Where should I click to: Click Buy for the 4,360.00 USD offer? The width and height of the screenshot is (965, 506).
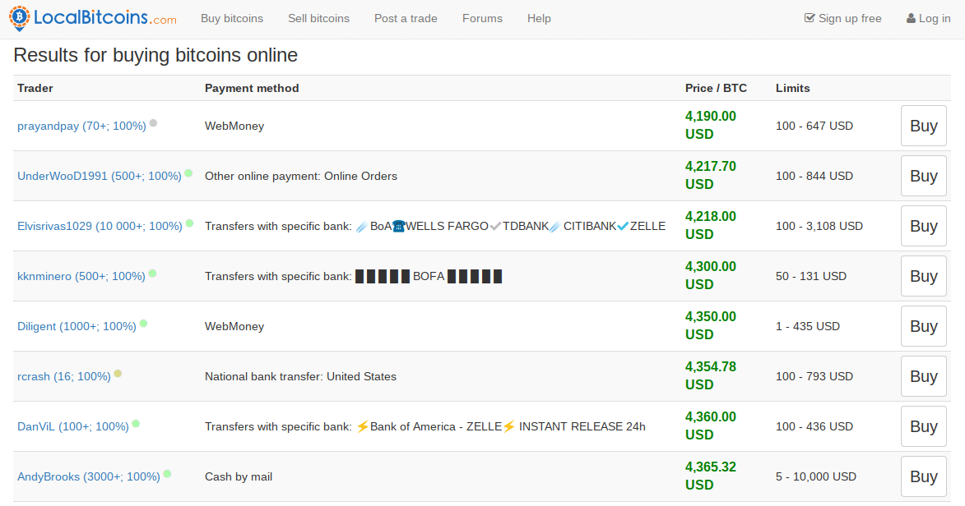pos(924,426)
